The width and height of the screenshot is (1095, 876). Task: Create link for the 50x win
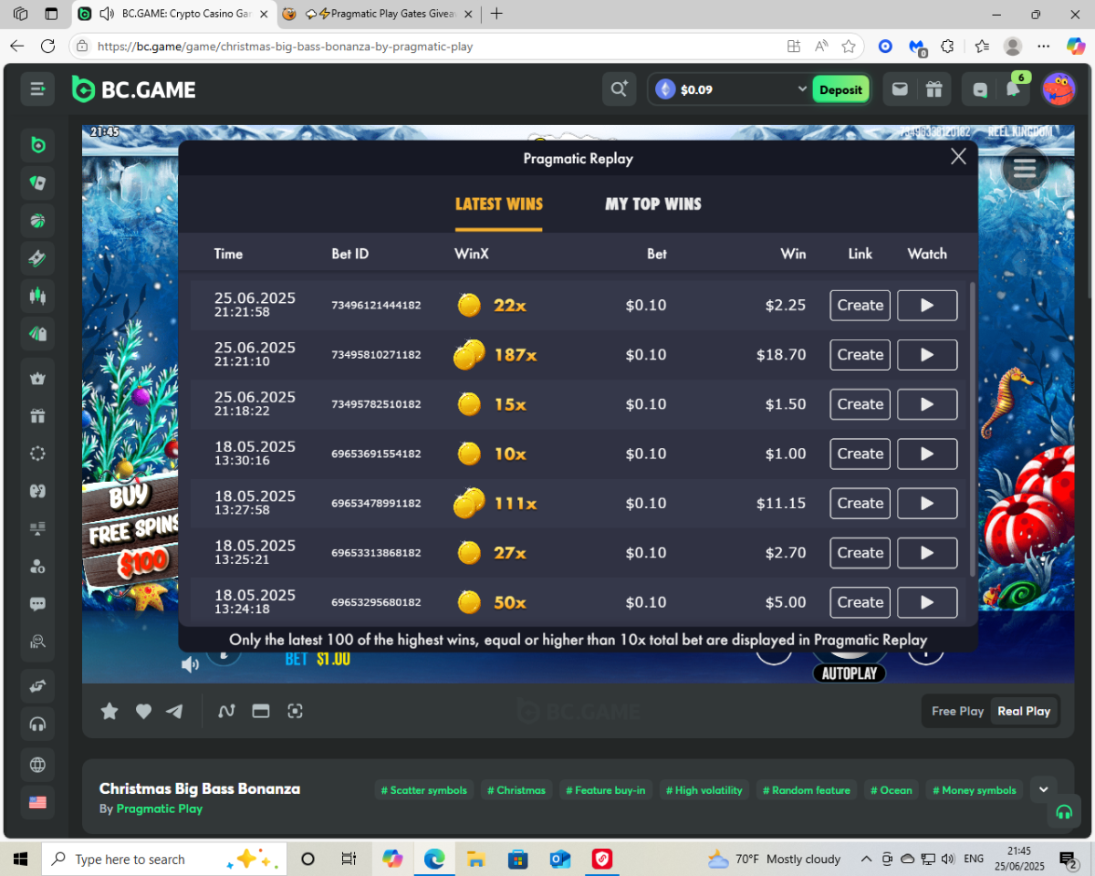tap(860, 602)
